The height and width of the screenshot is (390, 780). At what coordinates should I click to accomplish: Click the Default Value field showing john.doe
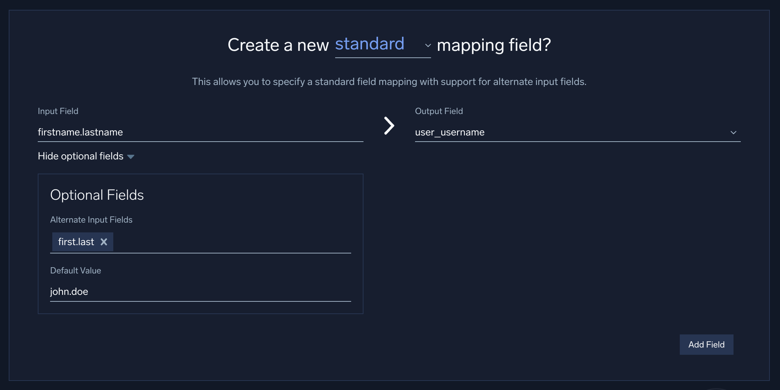pos(200,291)
